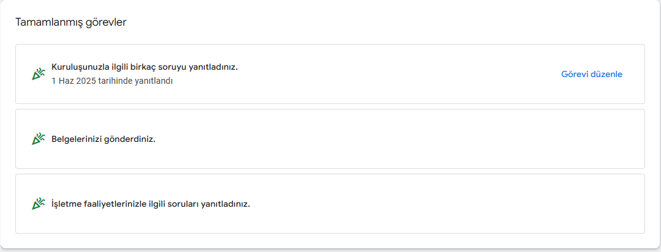This screenshot has width=661, height=252.
Task: Click the Görevi düzenle link
Action: [591, 74]
